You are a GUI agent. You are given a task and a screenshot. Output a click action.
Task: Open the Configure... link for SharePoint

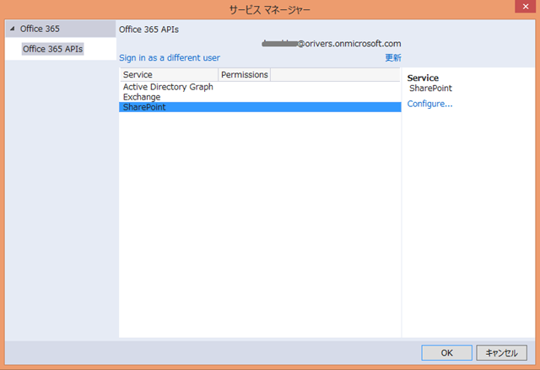click(429, 104)
